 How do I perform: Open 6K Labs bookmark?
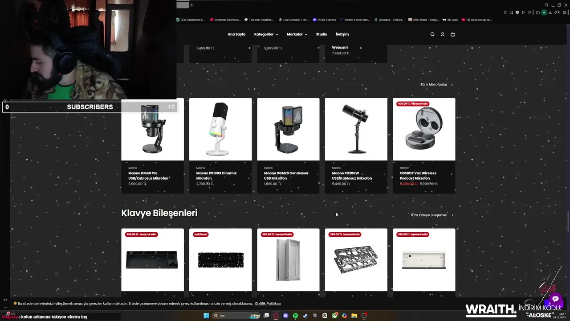tap(450, 20)
